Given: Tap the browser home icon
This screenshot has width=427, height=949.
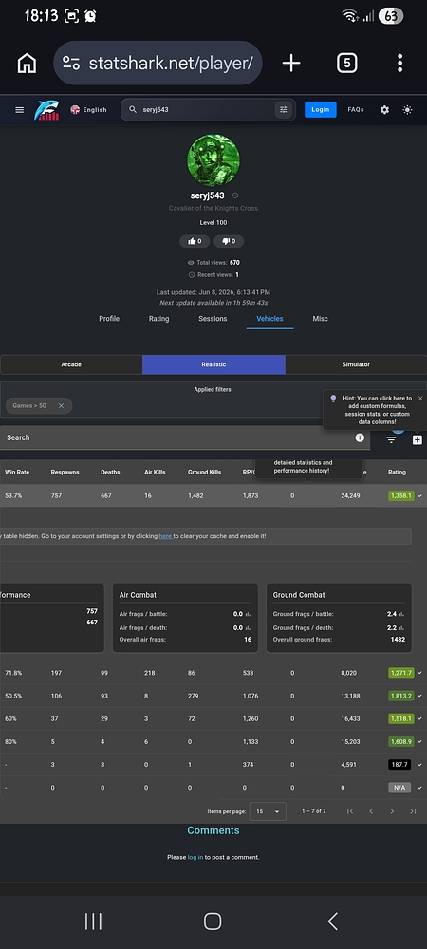Looking at the screenshot, I should 27,63.
